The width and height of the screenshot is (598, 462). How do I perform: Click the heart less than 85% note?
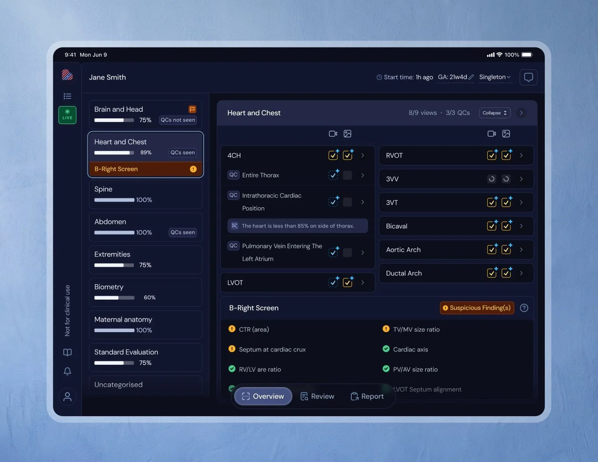298,226
